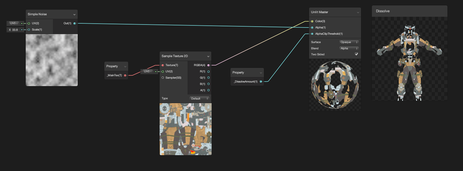463x171 pixels.
Task: Click the A(1) output port on Sample Texture 2D
Action: click(x=208, y=90)
